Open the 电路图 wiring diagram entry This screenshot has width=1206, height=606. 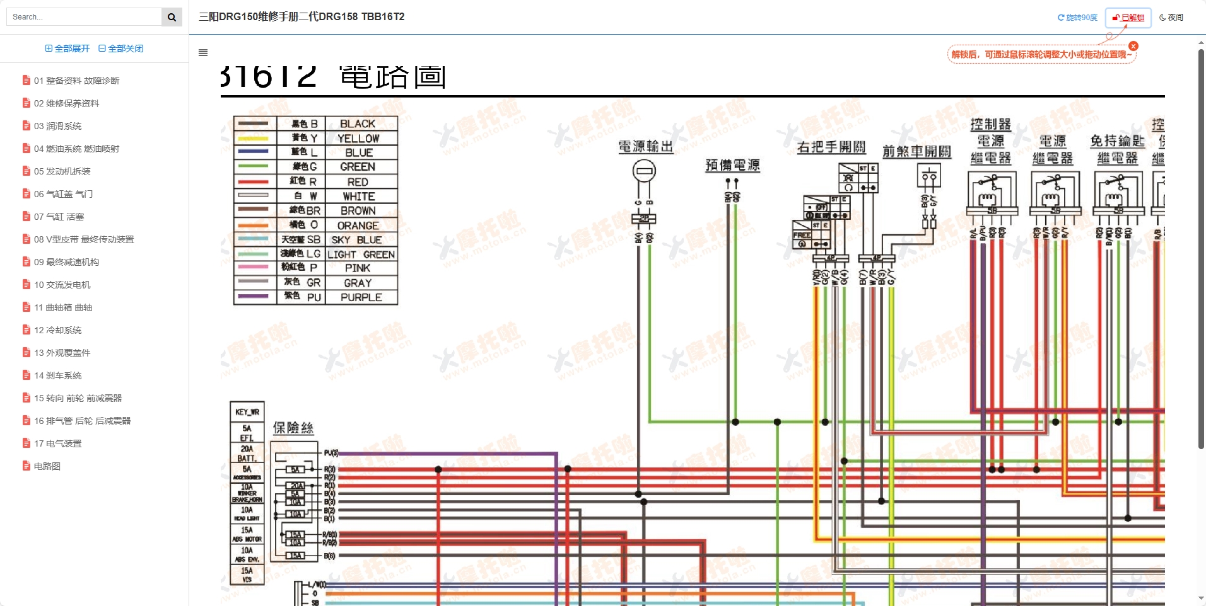47,466
